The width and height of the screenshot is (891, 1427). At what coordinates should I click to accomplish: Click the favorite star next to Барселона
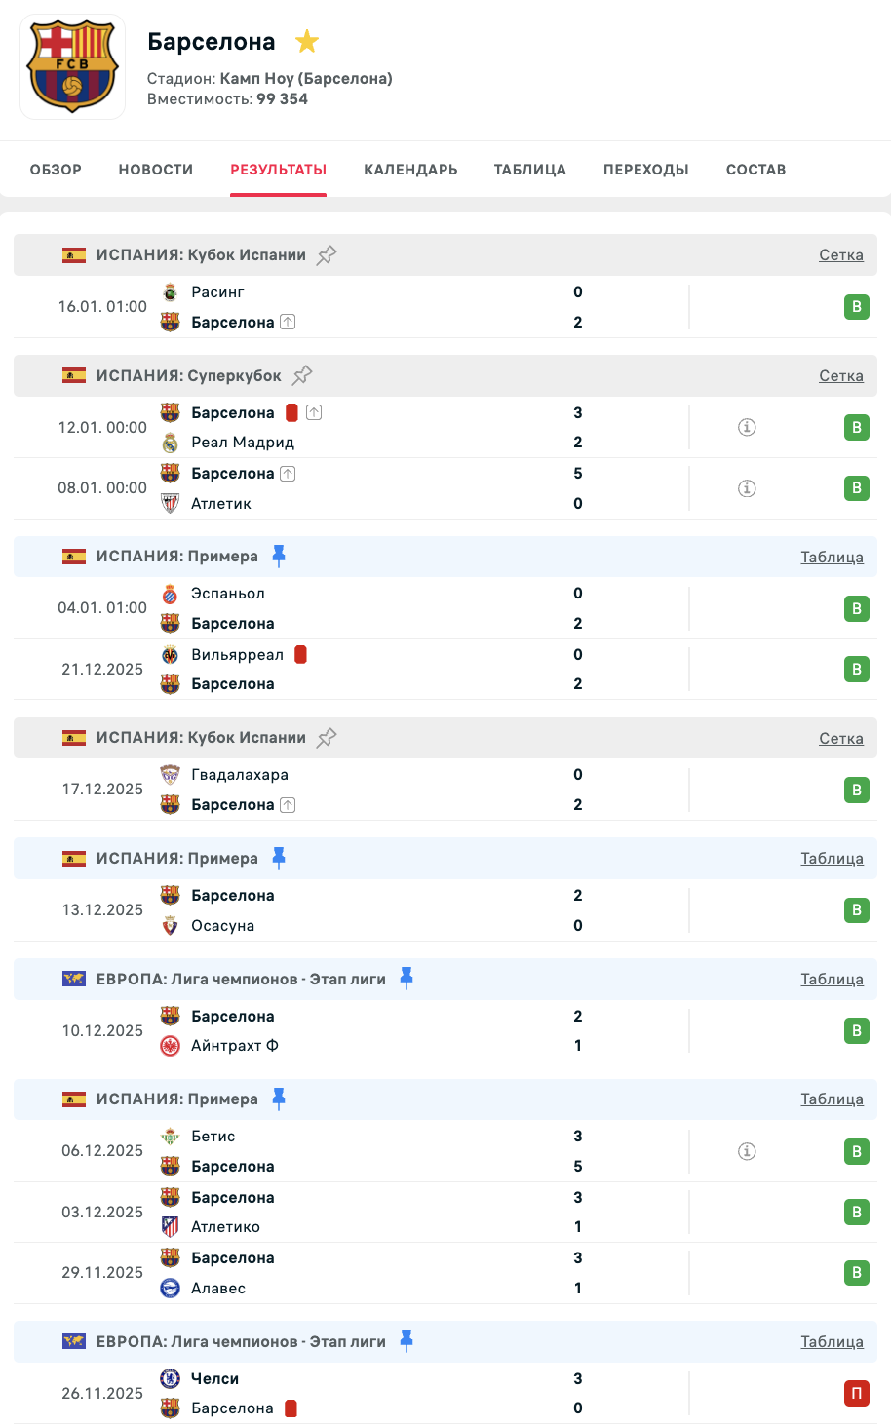pos(307,42)
